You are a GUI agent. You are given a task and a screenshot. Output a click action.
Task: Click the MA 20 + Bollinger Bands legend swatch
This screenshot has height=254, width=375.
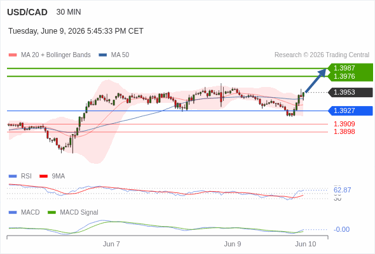[13, 55]
